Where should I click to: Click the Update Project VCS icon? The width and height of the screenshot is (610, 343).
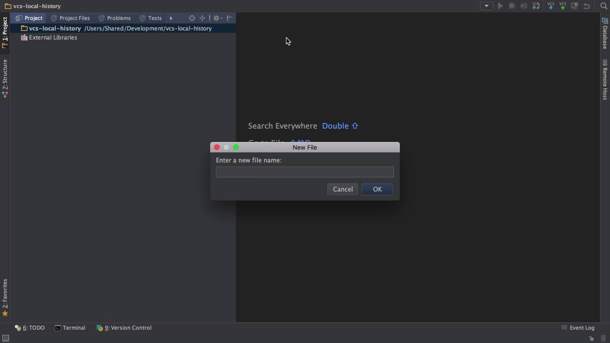click(x=551, y=6)
